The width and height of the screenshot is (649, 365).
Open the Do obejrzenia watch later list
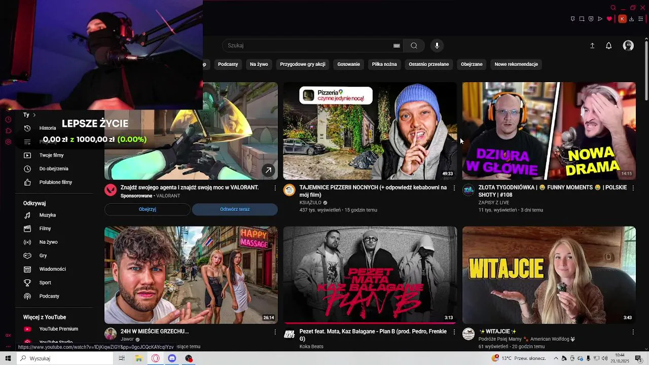(54, 169)
